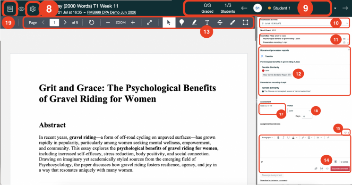Click the speech recognition comment icon
This screenshot has width=352, height=185.
point(327,168)
